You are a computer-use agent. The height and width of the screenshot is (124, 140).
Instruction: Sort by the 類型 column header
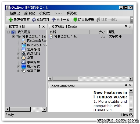coord(120,32)
